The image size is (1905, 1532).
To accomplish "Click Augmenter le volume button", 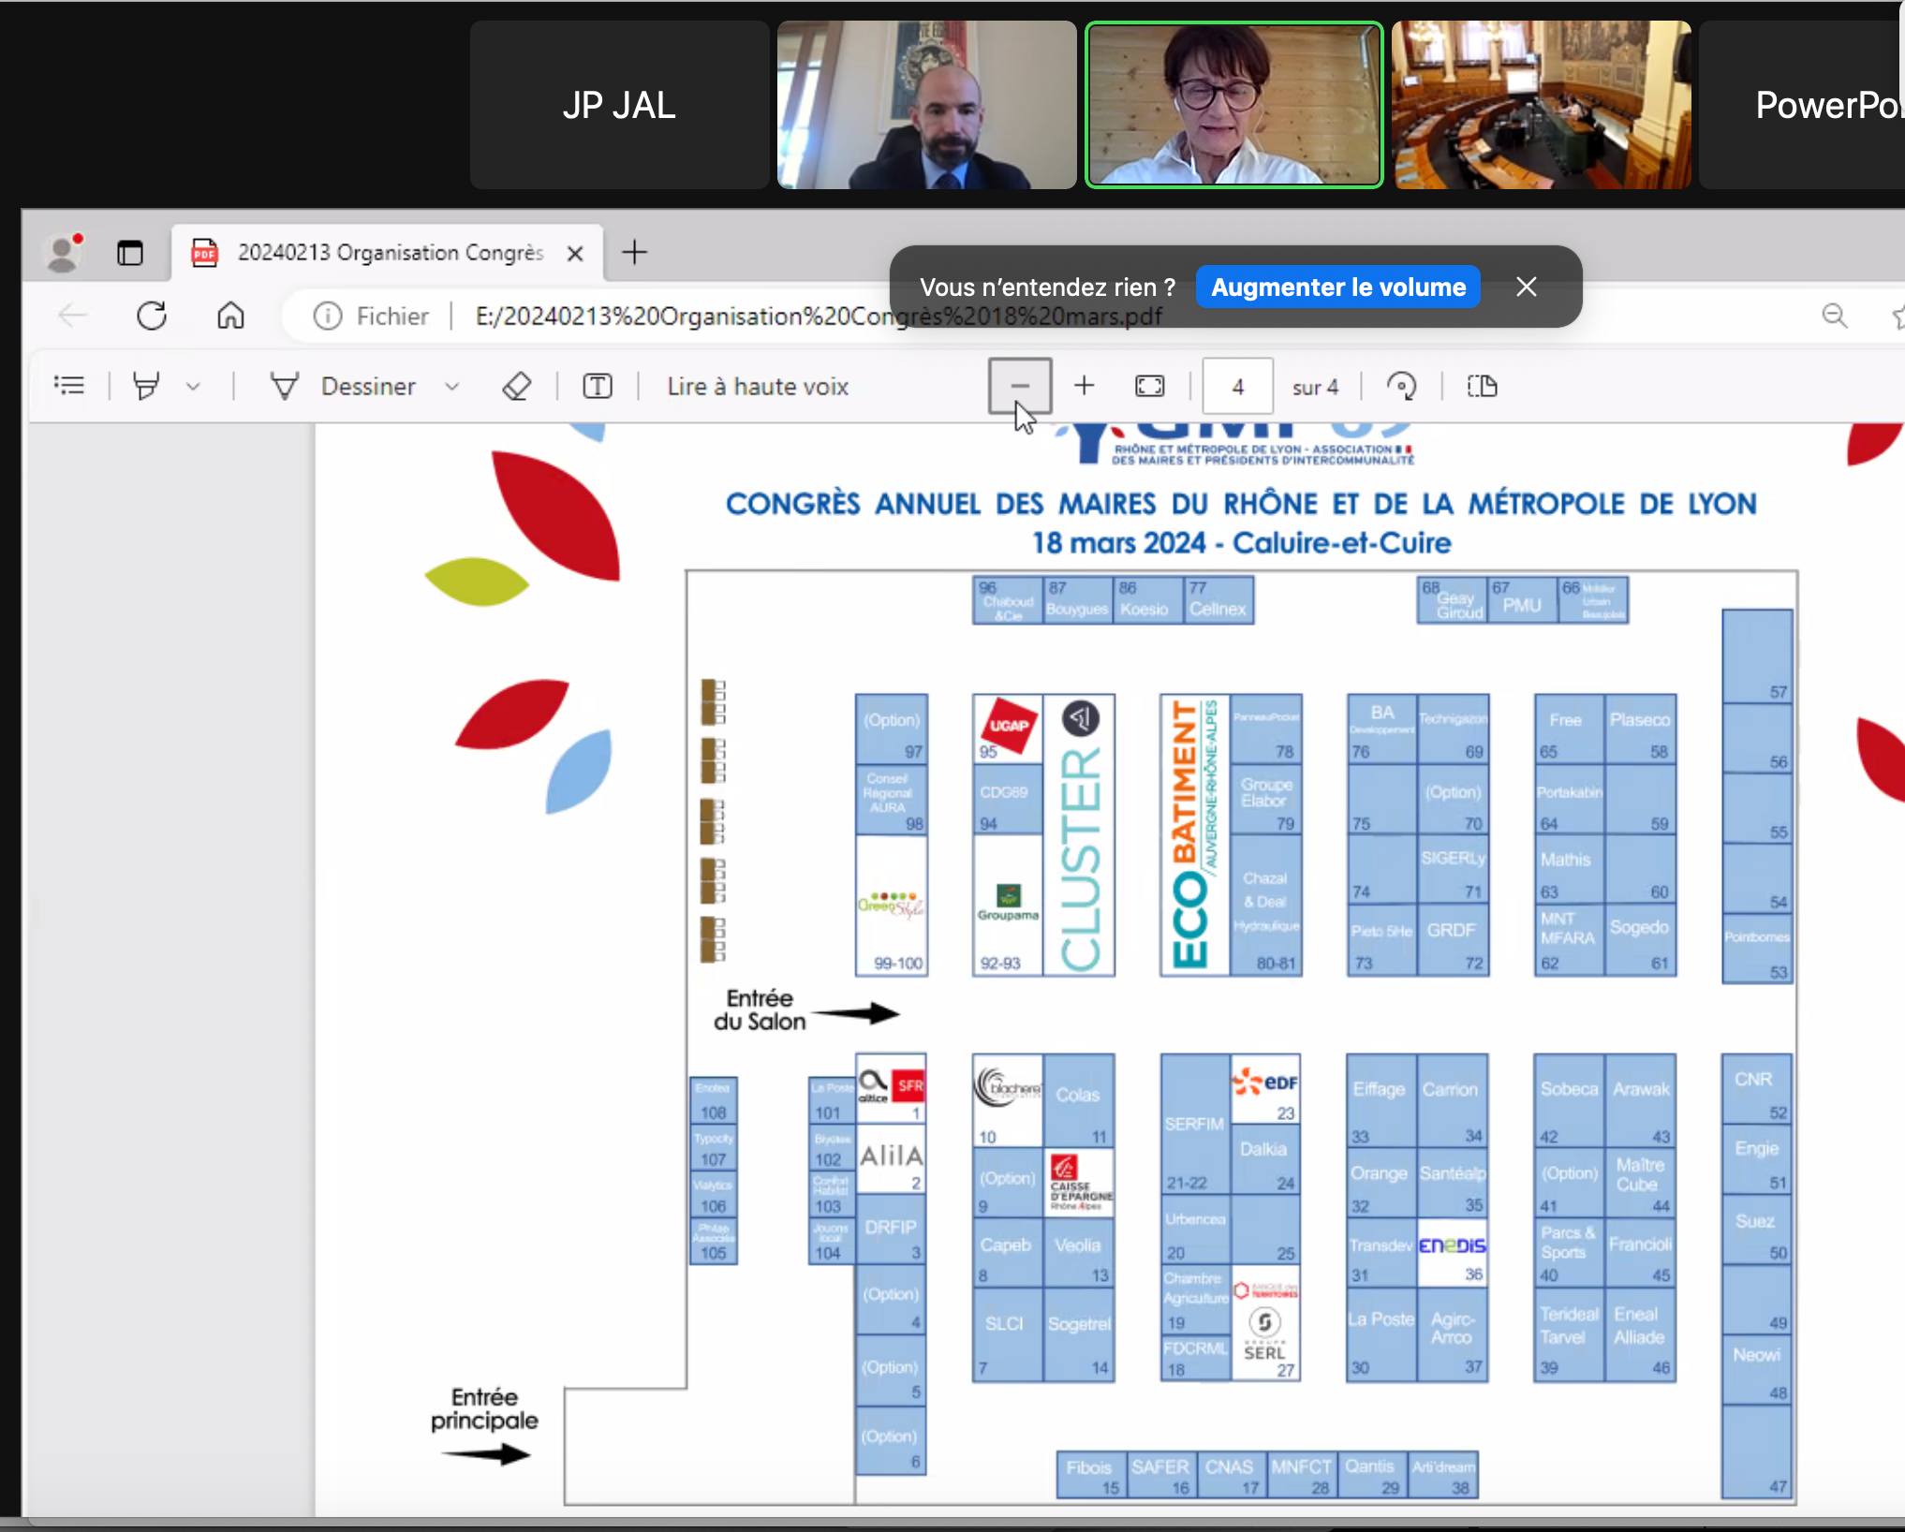I will click(x=1338, y=287).
